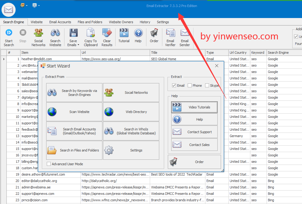Enable Advanced User Mode checkbox
The width and height of the screenshot is (302, 204).
tap(49, 164)
